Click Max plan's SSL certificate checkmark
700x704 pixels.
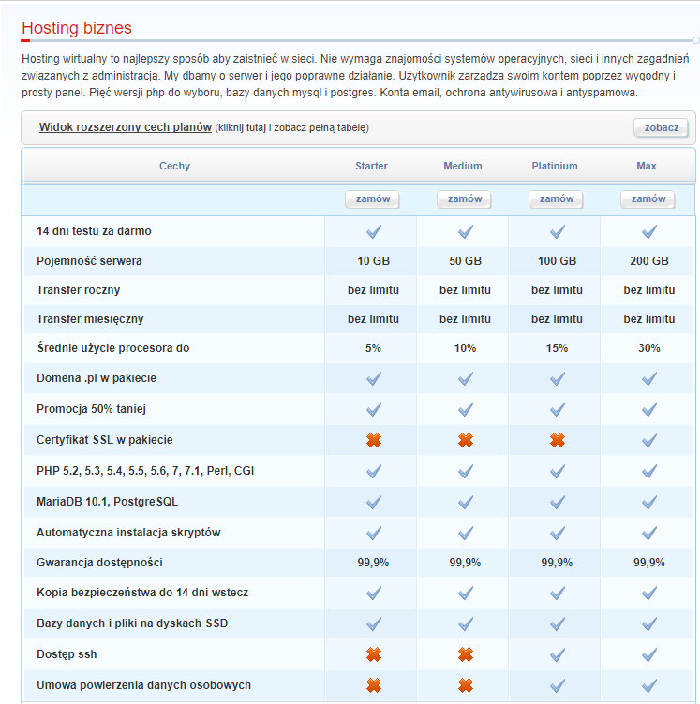649,440
